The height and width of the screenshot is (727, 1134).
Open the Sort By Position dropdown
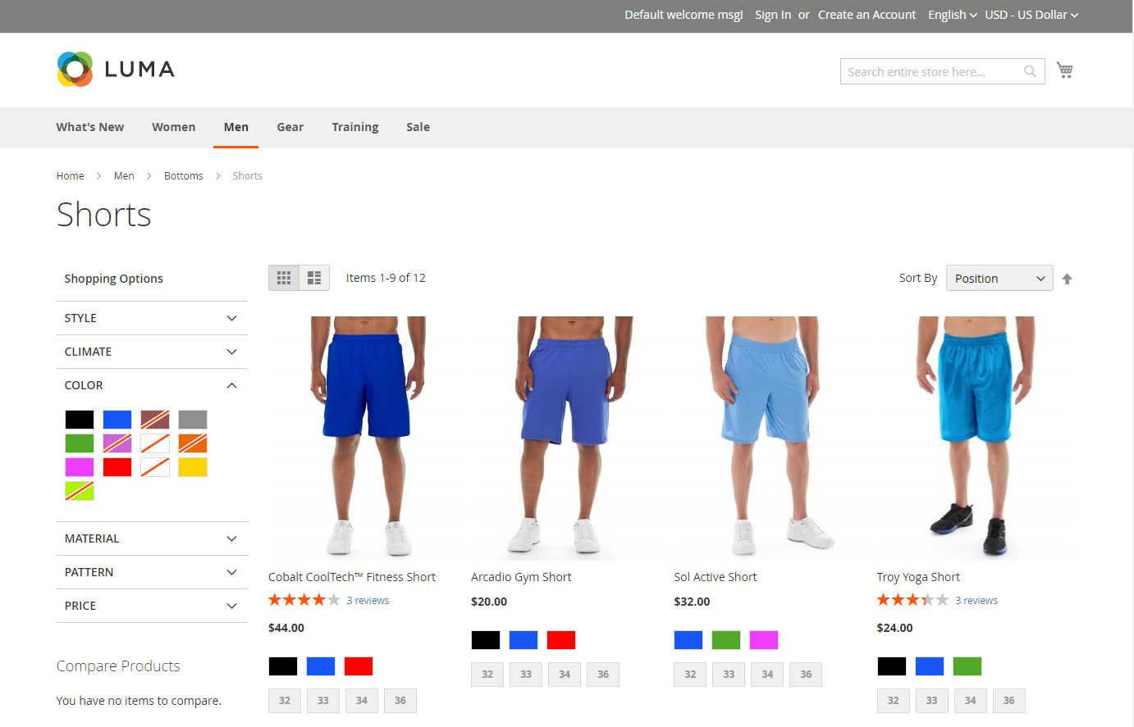tap(999, 278)
